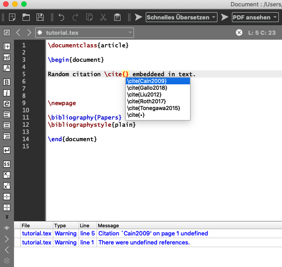Go to the next message with the right chevron
This screenshot has height=267, width=282.
[7, 239]
